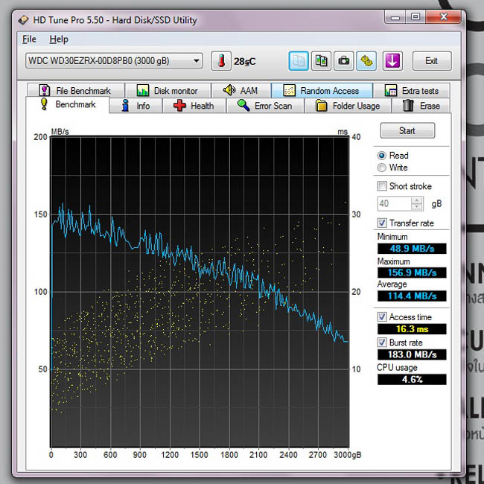Expand the WDC WD30EZRX drive dropdown
484x484 pixels.
tap(114, 61)
